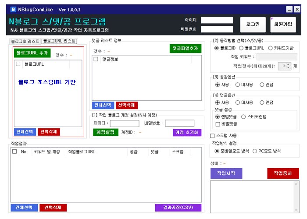Click the 작업시작 button
The image size is (307, 219).
[x=226, y=173]
